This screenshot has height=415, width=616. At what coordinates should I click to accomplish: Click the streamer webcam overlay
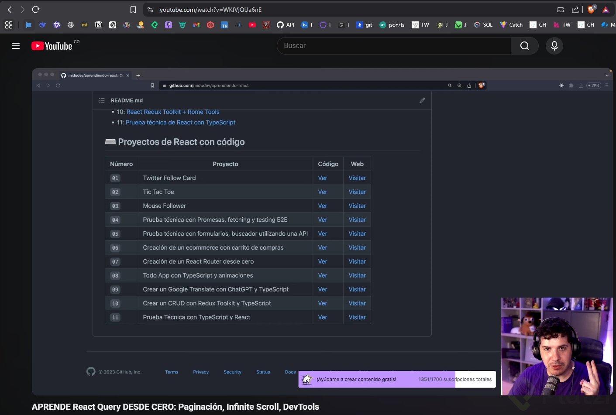point(557,346)
